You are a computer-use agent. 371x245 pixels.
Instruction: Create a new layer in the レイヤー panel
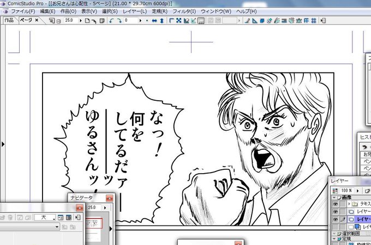click(x=367, y=191)
